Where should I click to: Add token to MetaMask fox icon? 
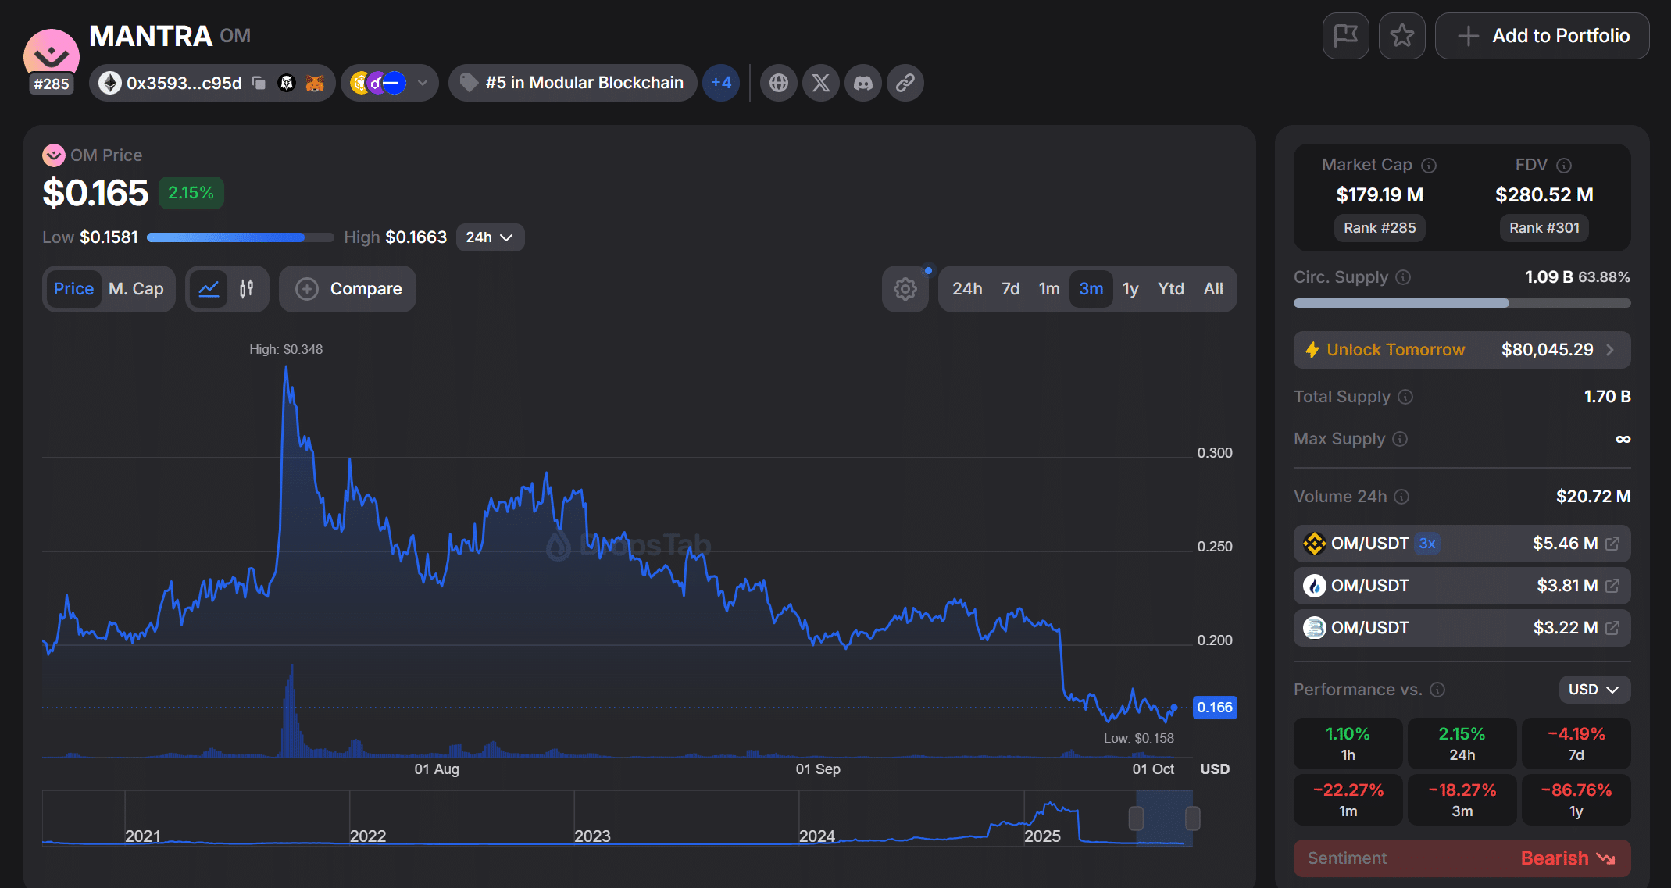[315, 83]
